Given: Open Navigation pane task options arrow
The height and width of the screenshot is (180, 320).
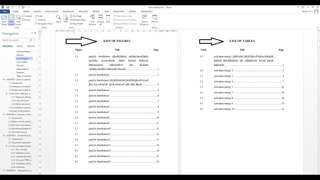Looking at the screenshot, I should 32,33.
